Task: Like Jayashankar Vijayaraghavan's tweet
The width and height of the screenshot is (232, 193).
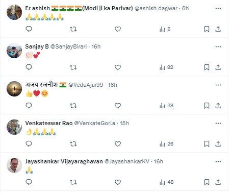Action: pos(118,182)
